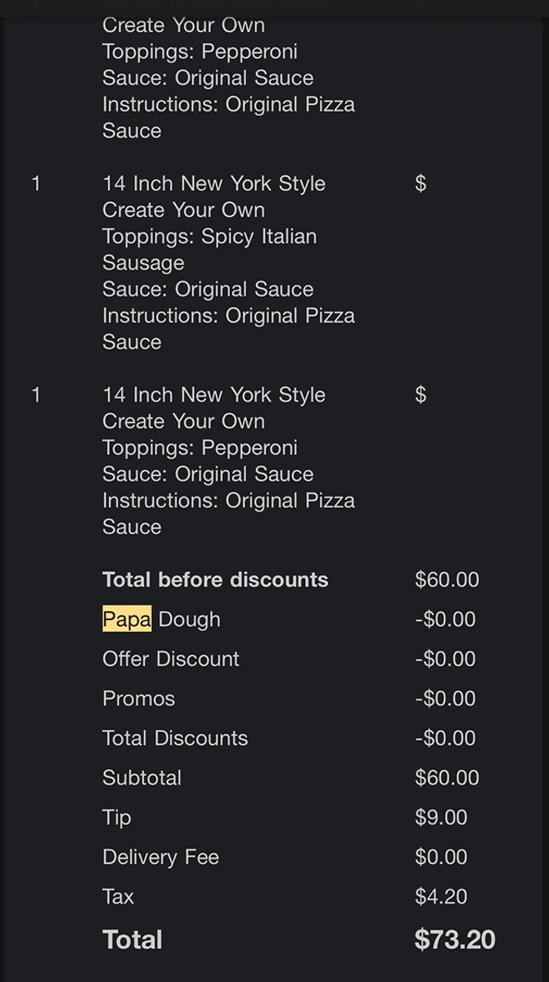This screenshot has height=982, width=549.
Task: Click the word "Dough" in Papa Dough
Action: click(x=189, y=619)
